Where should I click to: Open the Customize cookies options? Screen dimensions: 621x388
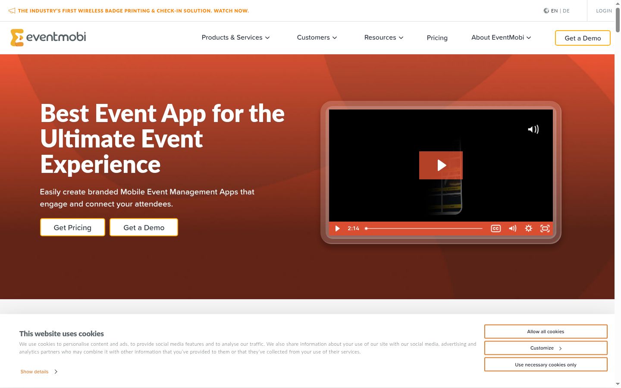546,348
